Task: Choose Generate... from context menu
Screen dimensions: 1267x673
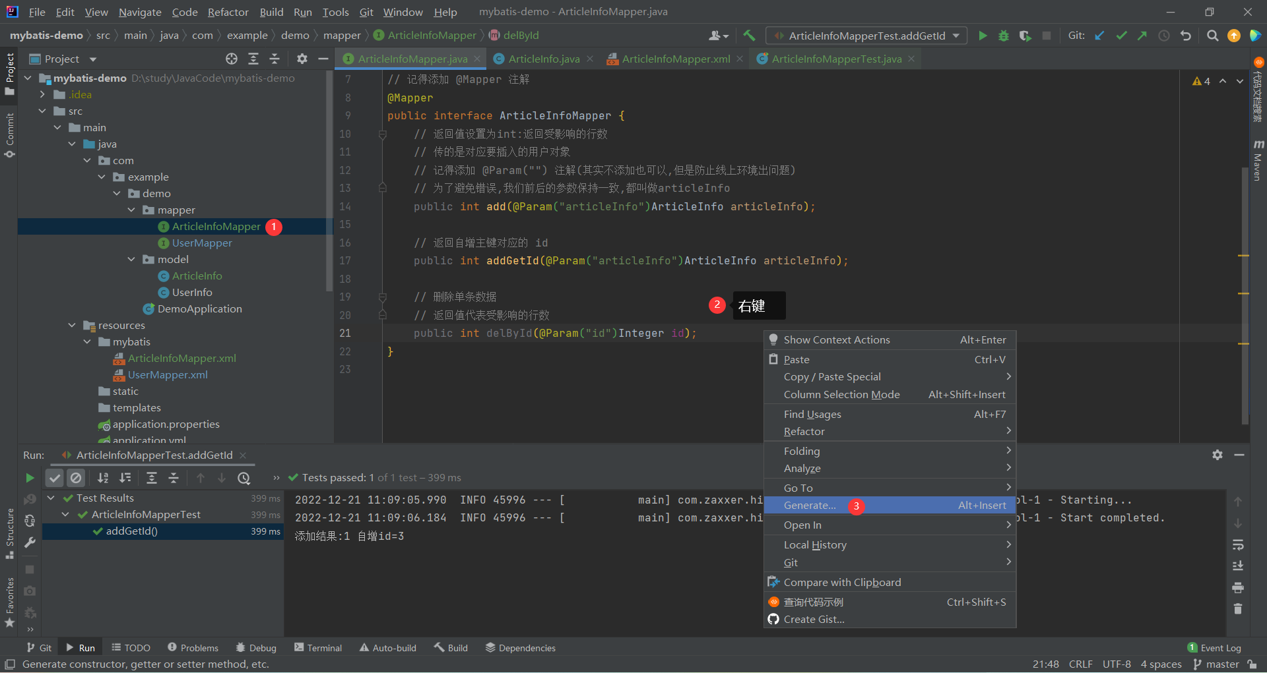Action: [x=890, y=505]
